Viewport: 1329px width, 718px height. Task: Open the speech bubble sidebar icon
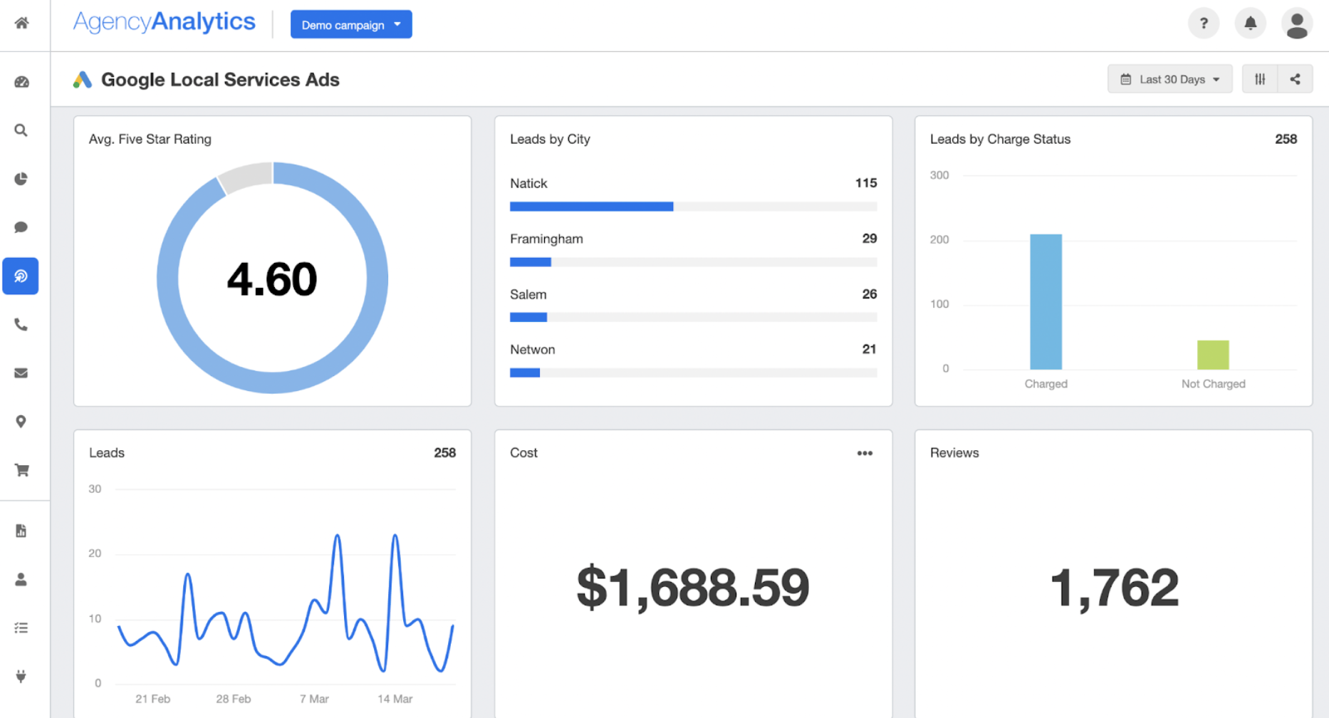(x=21, y=227)
